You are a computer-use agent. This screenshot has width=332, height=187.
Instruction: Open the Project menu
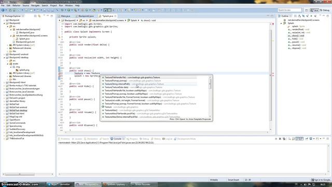point(53,6)
